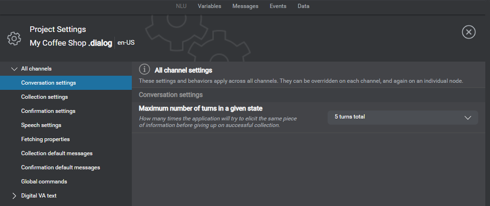490x206 pixels.
Task: Switch to the Events tab
Action: pos(278,7)
